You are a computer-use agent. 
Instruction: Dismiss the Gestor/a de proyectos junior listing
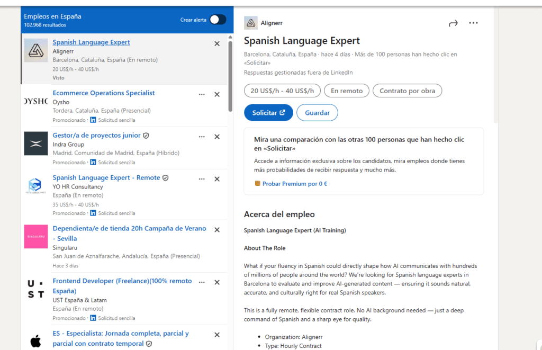pyautogui.click(x=217, y=137)
